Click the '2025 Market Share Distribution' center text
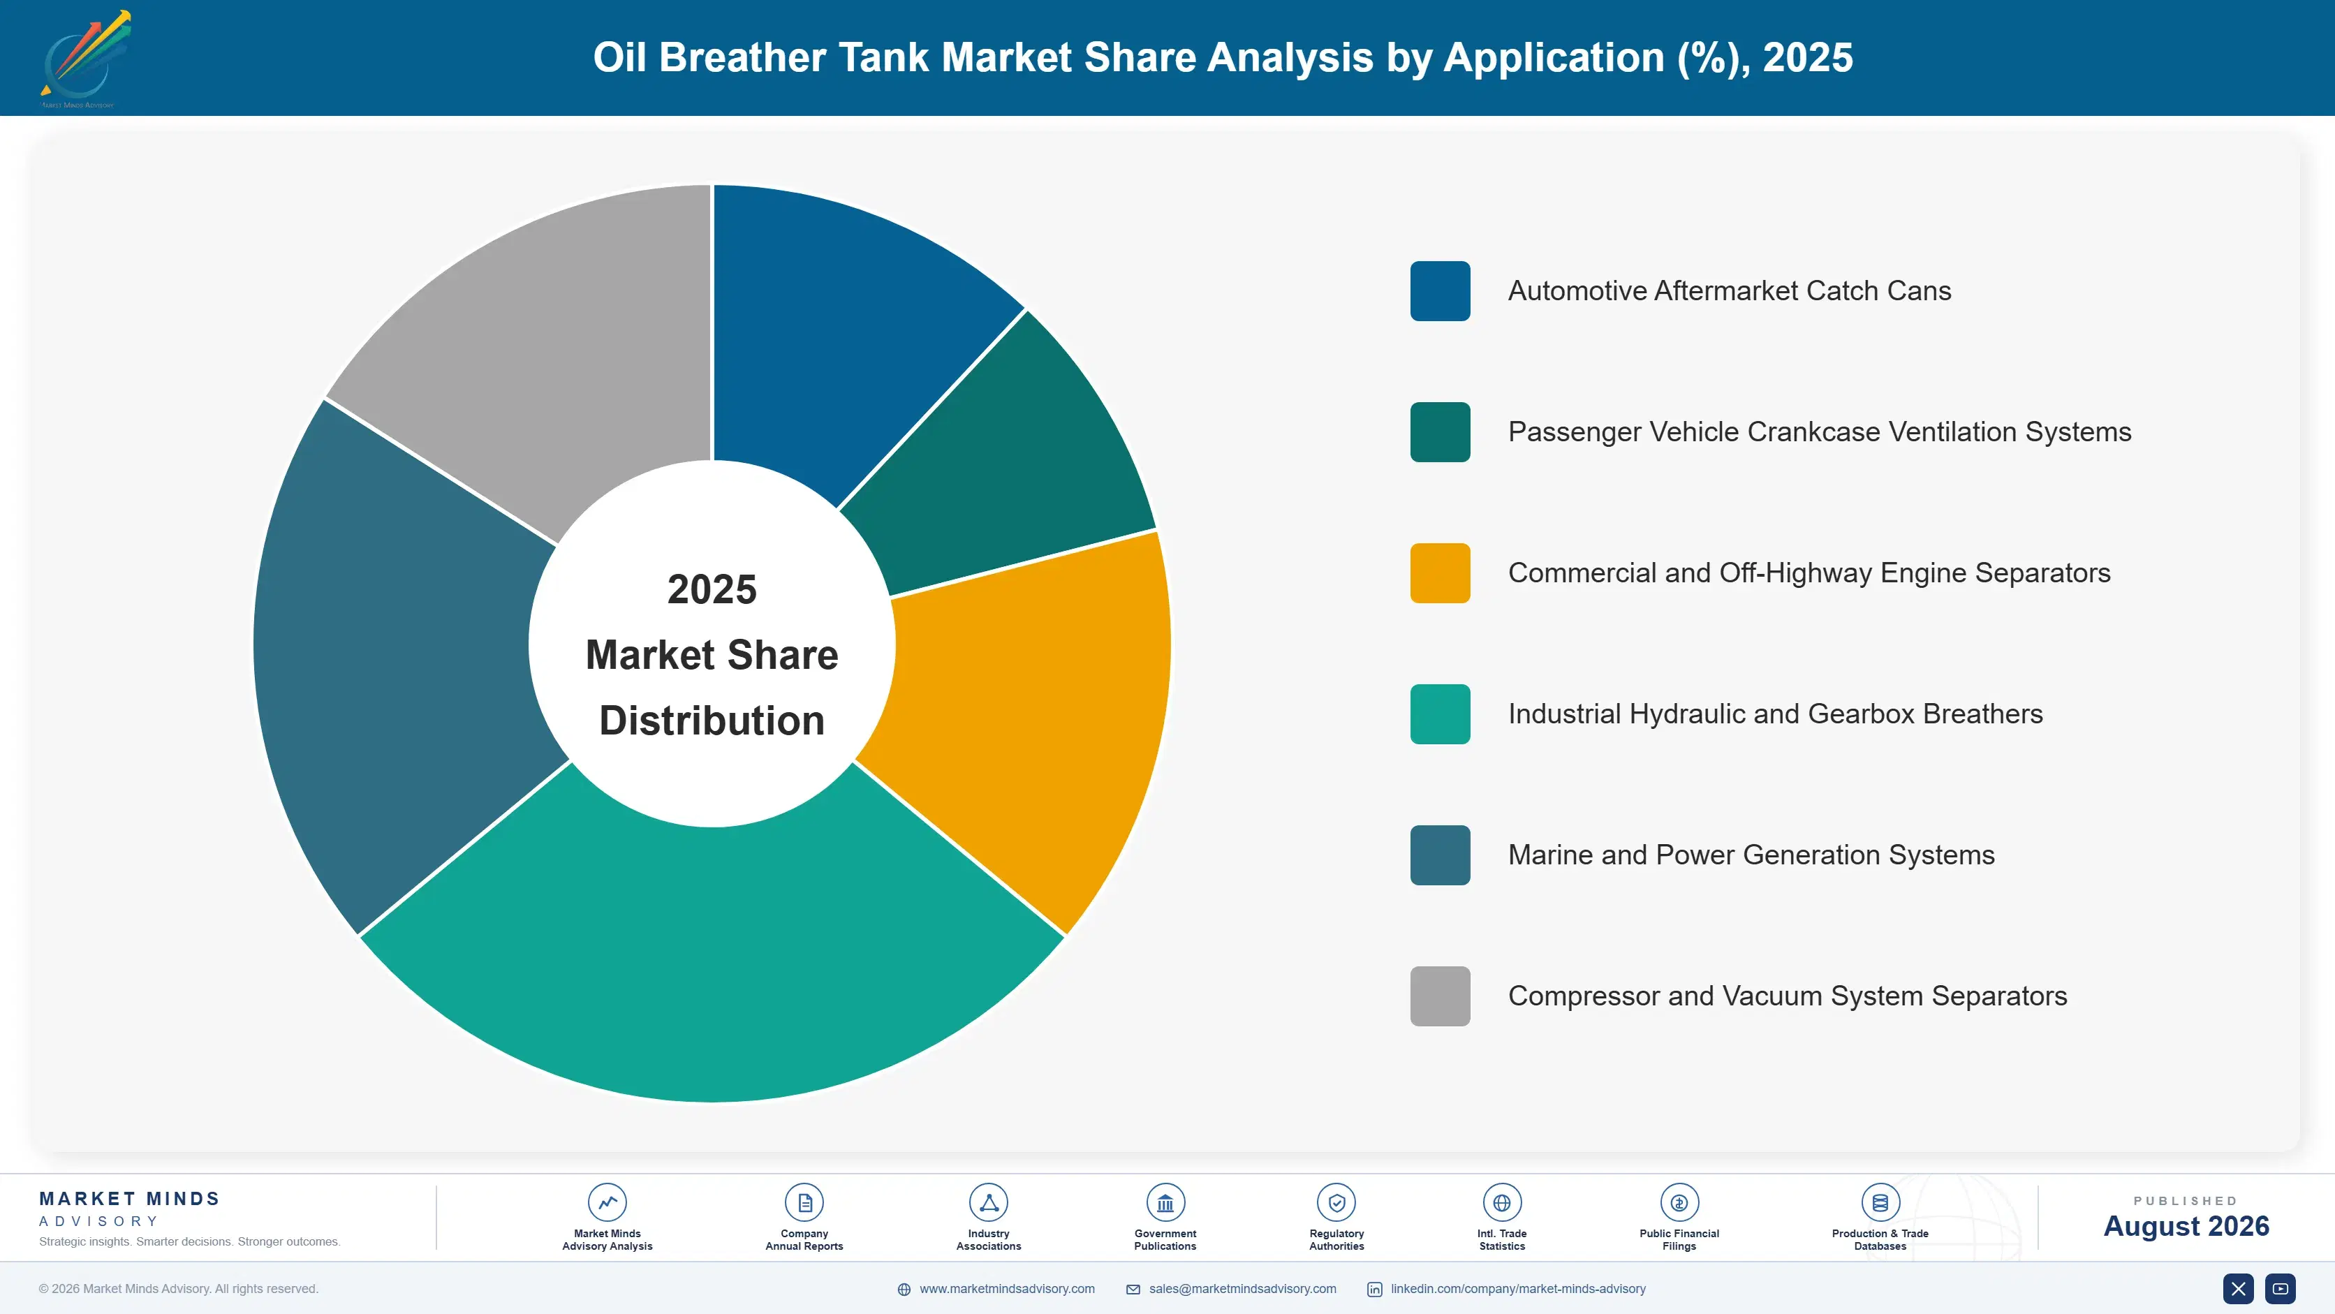This screenshot has height=1314, width=2335. [x=712, y=654]
